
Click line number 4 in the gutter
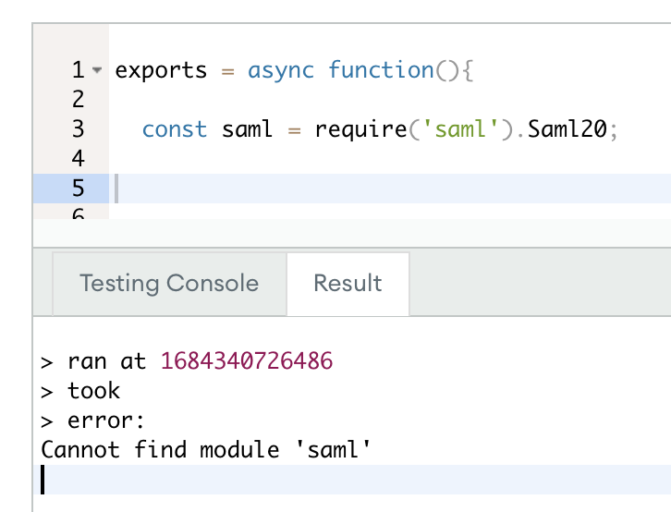(78, 158)
